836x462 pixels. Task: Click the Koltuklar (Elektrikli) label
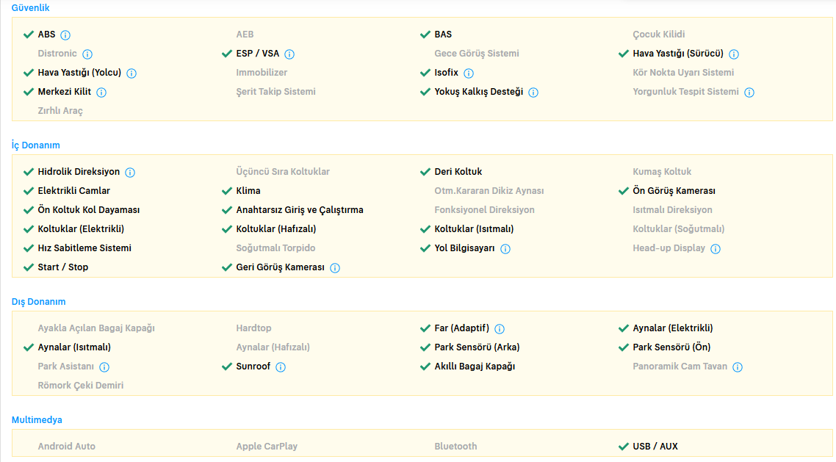81,230
